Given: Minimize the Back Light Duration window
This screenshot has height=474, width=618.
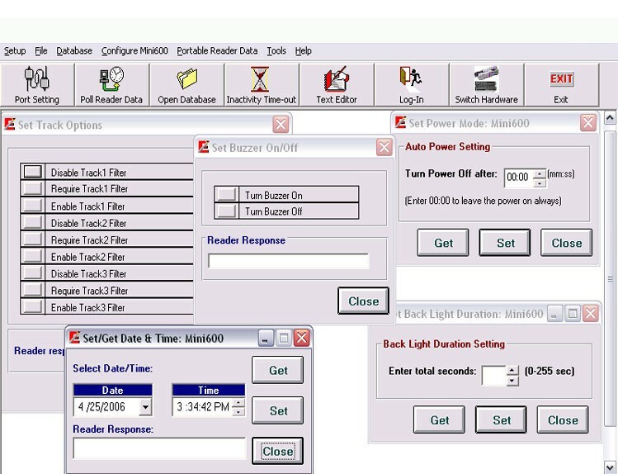Looking at the screenshot, I should pyautogui.click(x=554, y=314).
